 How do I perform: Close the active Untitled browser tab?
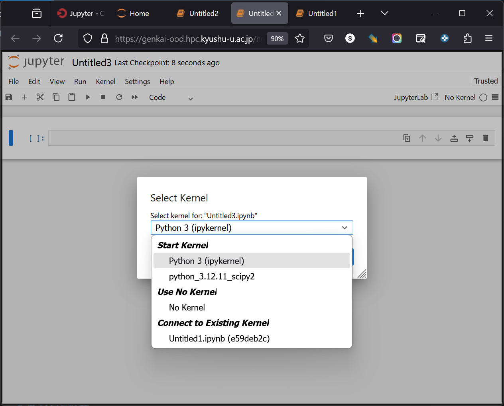pyautogui.click(x=279, y=13)
